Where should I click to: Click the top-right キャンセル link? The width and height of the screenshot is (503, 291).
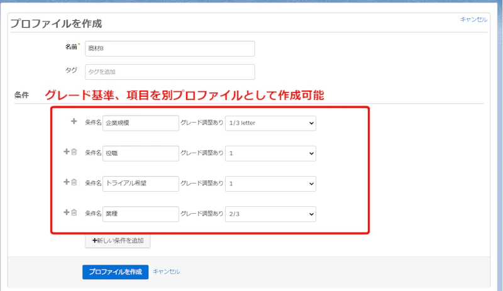coord(473,19)
